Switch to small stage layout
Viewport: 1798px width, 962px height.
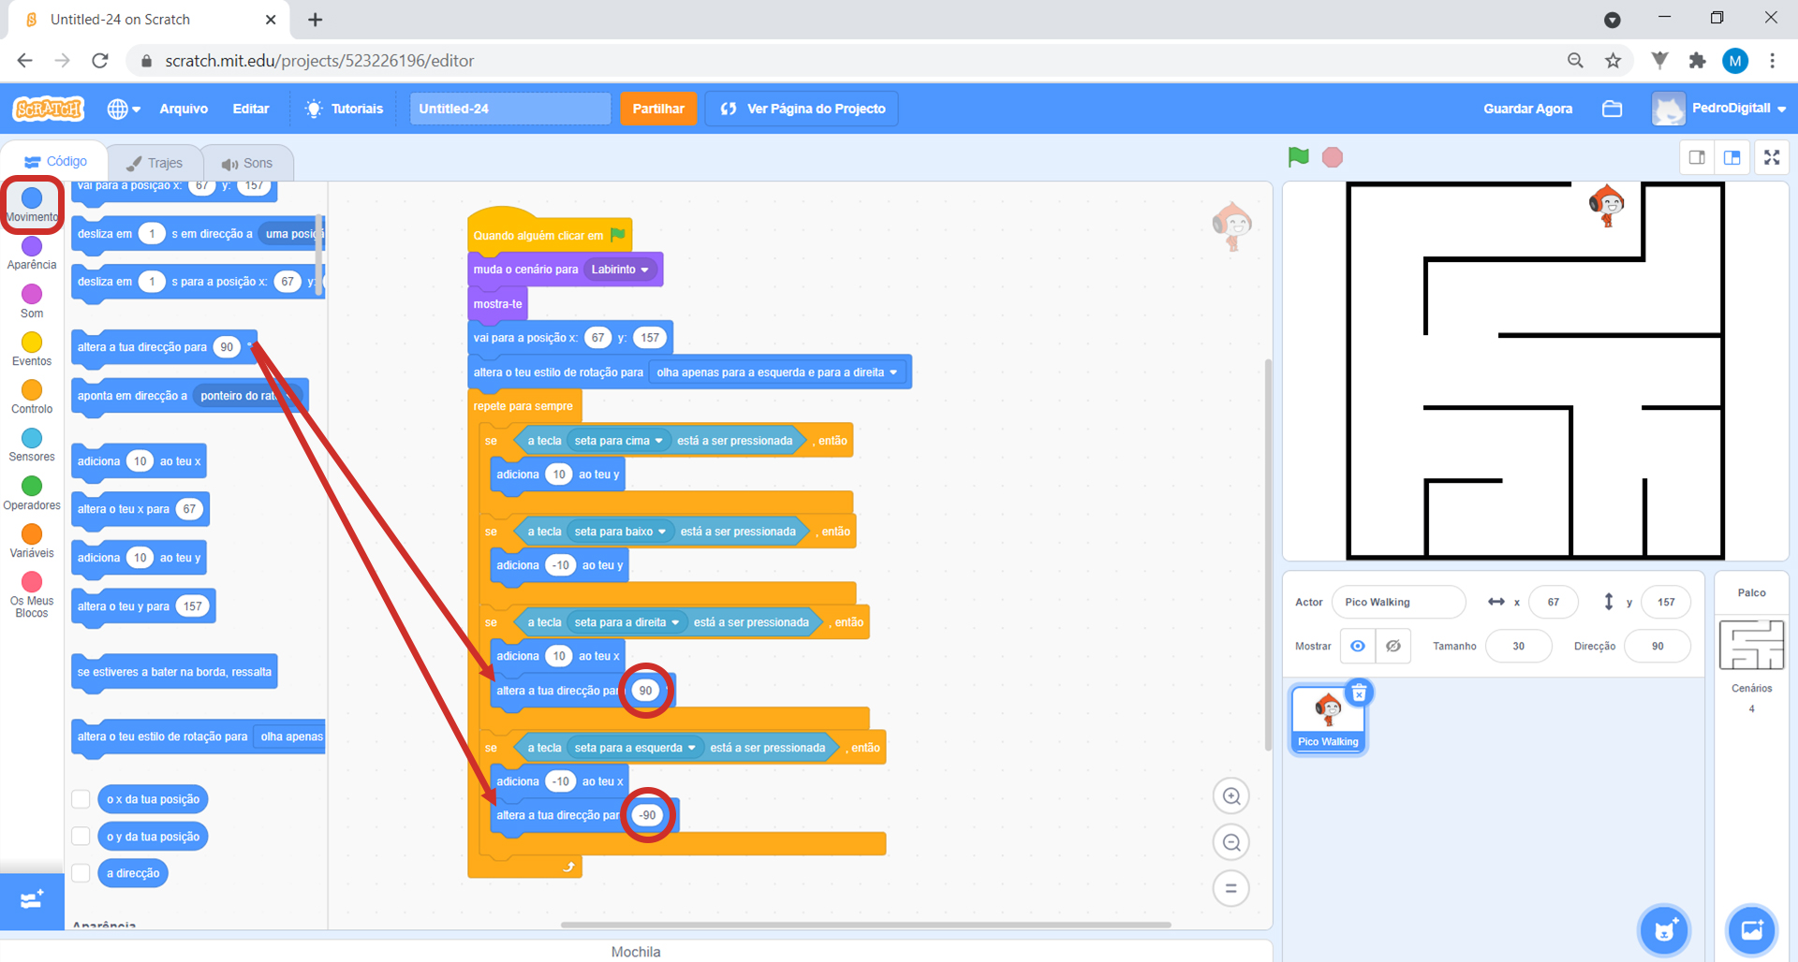pos(1697,157)
